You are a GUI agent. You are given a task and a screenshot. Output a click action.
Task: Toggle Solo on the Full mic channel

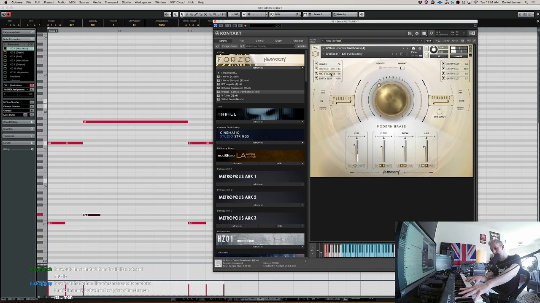[350, 166]
